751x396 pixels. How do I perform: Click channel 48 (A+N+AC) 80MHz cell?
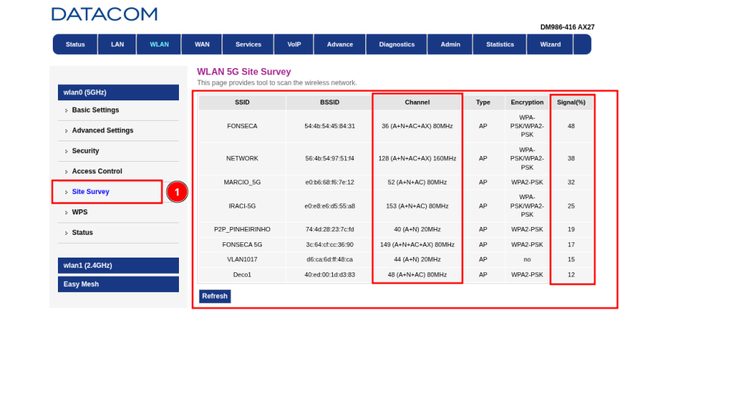pos(417,275)
